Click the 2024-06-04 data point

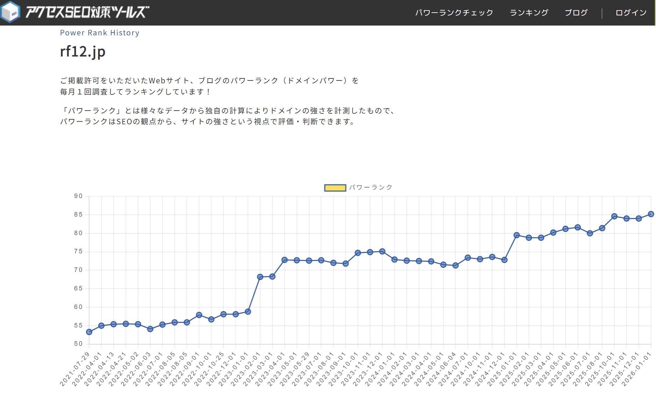point(455,266)
